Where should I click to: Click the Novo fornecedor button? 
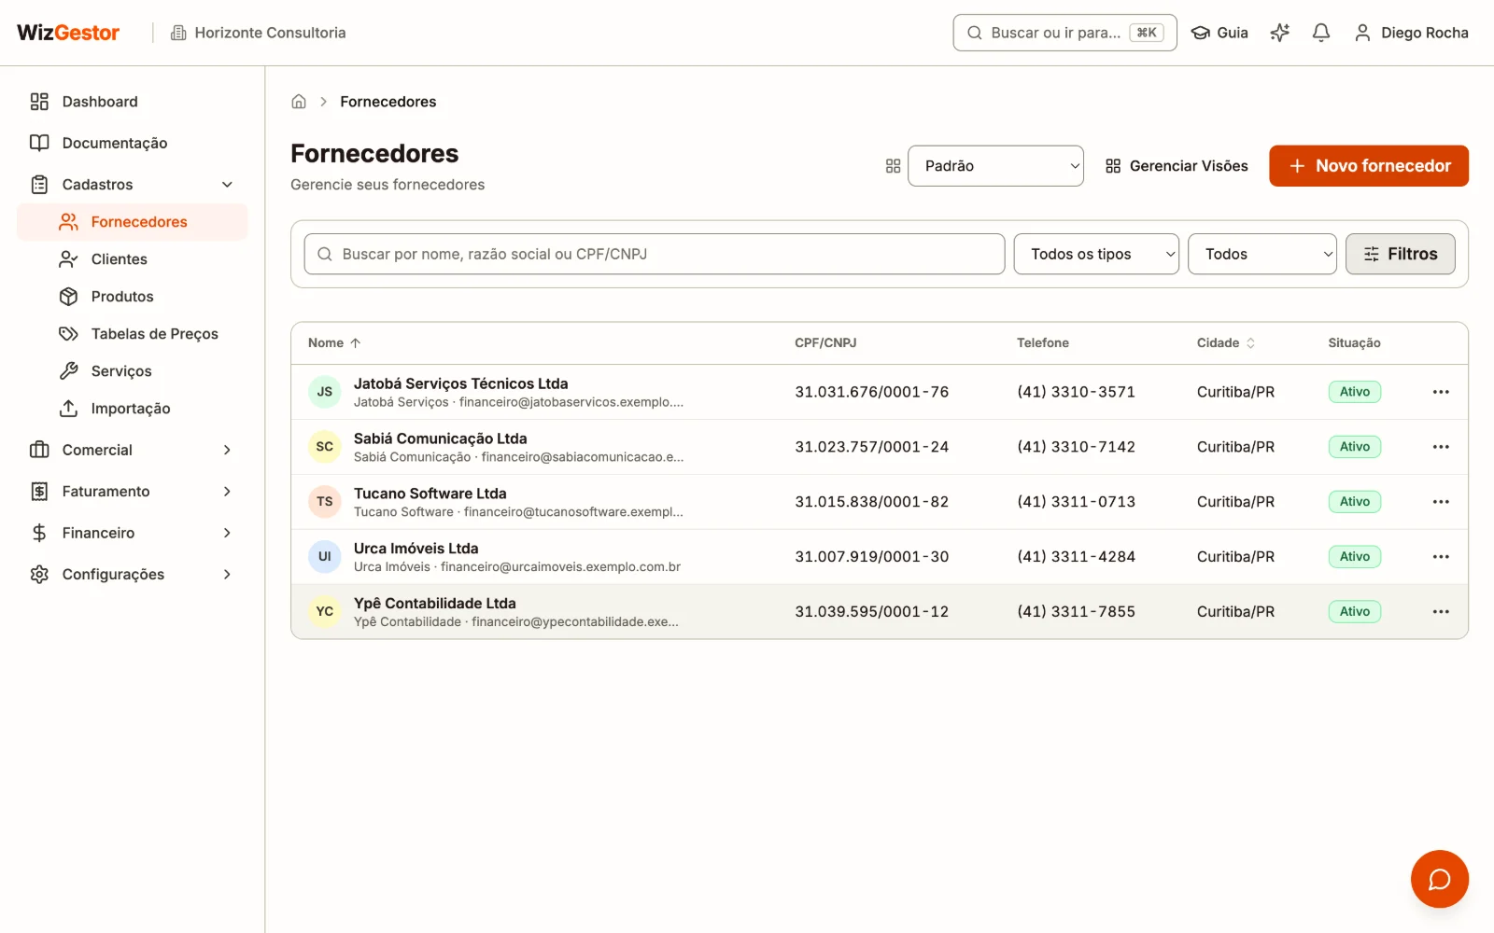click(1368, 166)
